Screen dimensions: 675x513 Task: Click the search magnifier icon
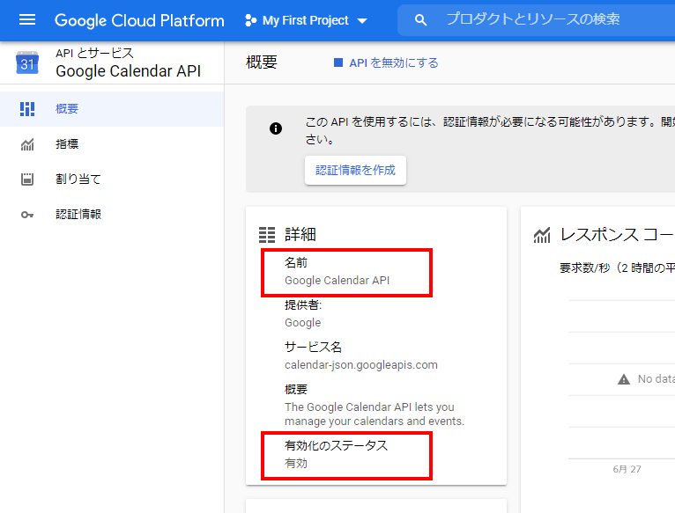(x=421, y=20)
